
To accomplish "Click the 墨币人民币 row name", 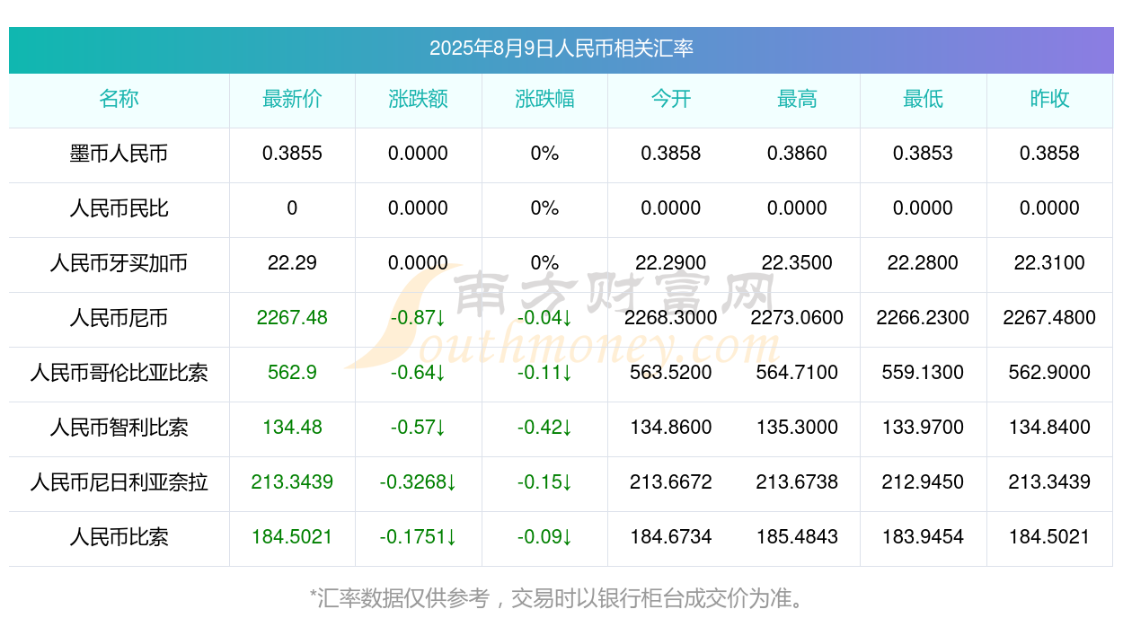I will [119, 154].
